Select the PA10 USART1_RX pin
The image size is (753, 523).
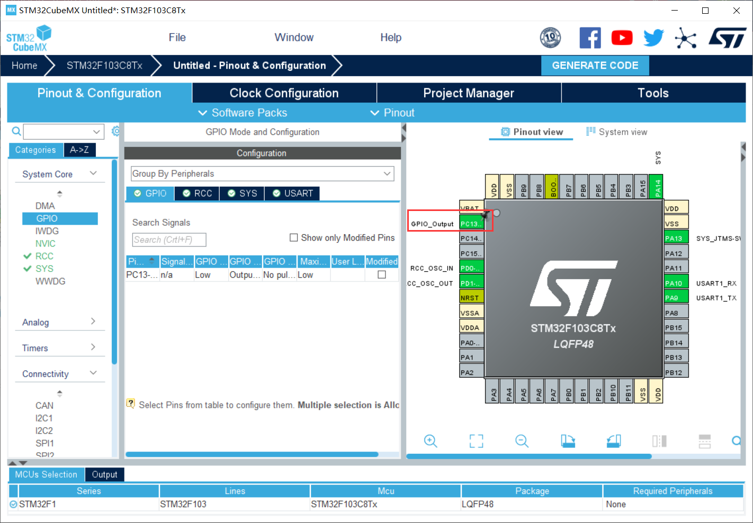point(677,283)
